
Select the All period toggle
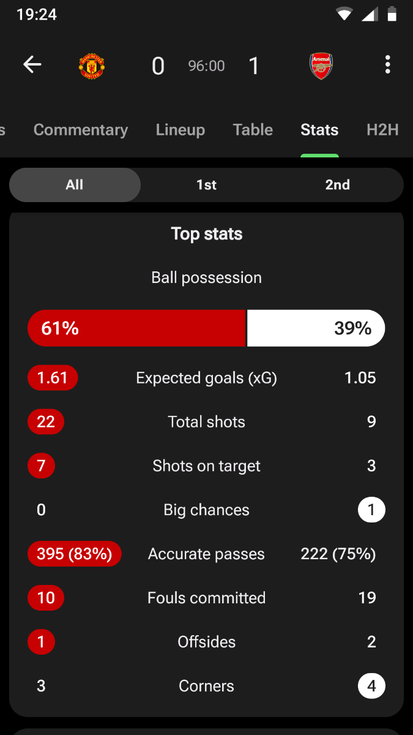[75, 185]
